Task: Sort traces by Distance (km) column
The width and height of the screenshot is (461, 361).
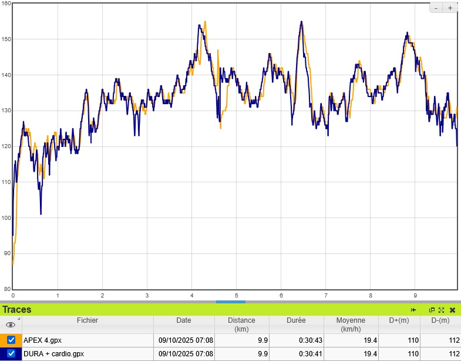Action: (x=241, y=325)
